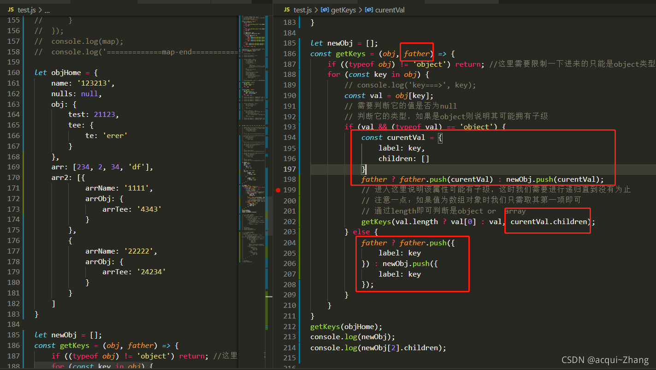The height and width of the screenshot is (370, 656).
Task: Remove the red breakpoint dot at line 199
Action: pyautogui.click(x=278, y=190)
